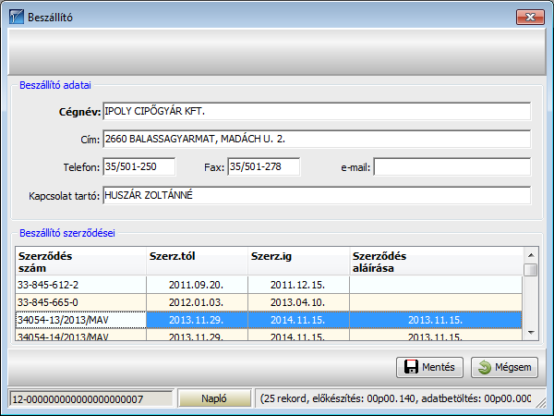Close the Beszállító window
Viewport: 554px width, 416px height.
530,17
